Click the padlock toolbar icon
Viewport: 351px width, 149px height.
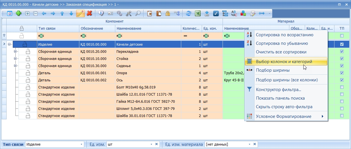pos(168,13)
